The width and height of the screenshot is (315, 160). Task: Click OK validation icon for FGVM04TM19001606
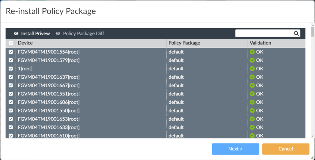pos(252,102)
